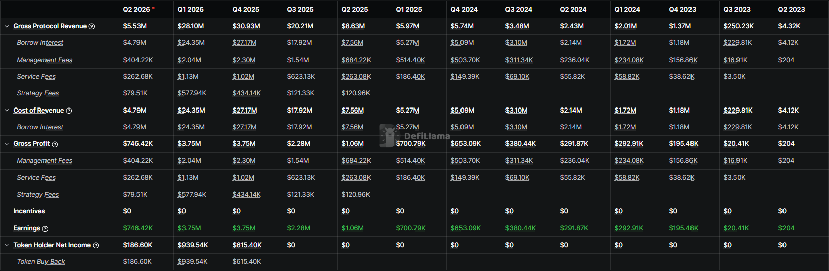Collapse the Gross Protocol Revenue row group
Viewport: 829px width, 271px height.
(x=7, y=26)
